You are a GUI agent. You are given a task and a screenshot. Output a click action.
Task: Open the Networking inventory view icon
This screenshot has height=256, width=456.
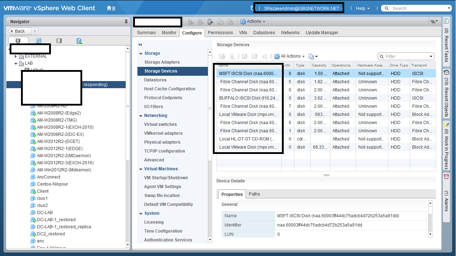pos(79,41)
